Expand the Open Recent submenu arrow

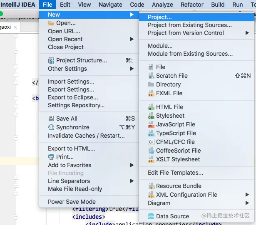coord(132,39)
